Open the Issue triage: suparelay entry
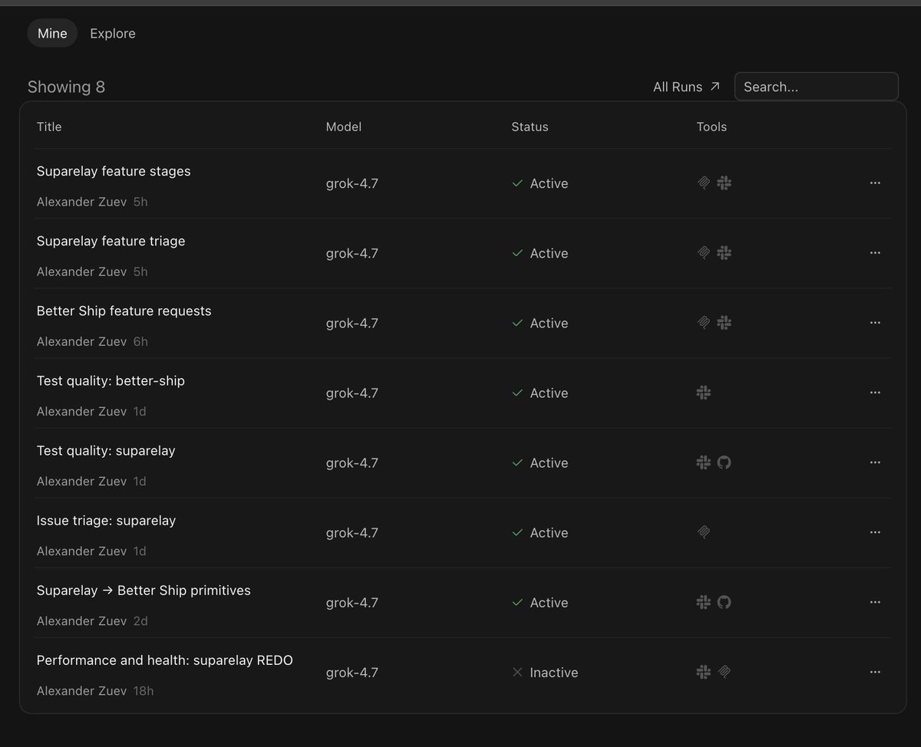 (x=107, y=520)
